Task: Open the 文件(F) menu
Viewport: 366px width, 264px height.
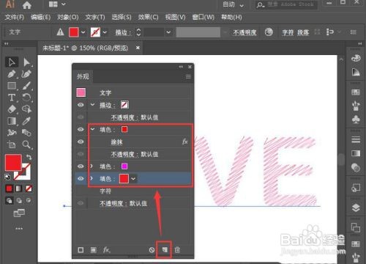Action: click(x=15, y=17)
